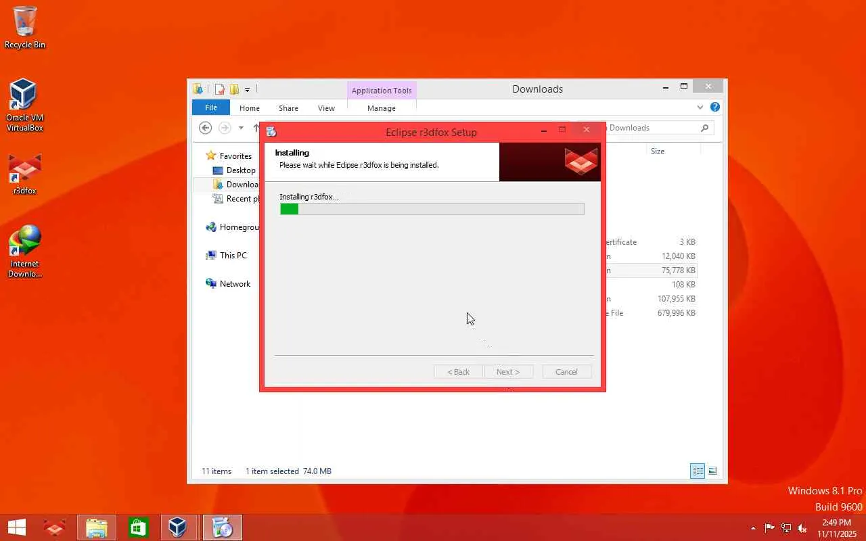Open the Action Center flag icon
The width and height of the screenshot is (866, 541).
(x=770, y=528)
